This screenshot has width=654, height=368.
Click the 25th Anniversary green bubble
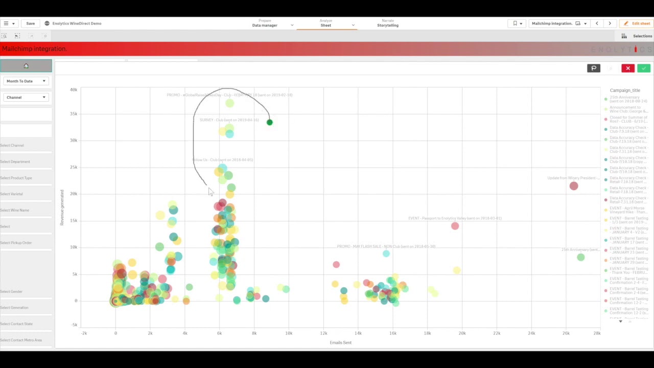580,257
